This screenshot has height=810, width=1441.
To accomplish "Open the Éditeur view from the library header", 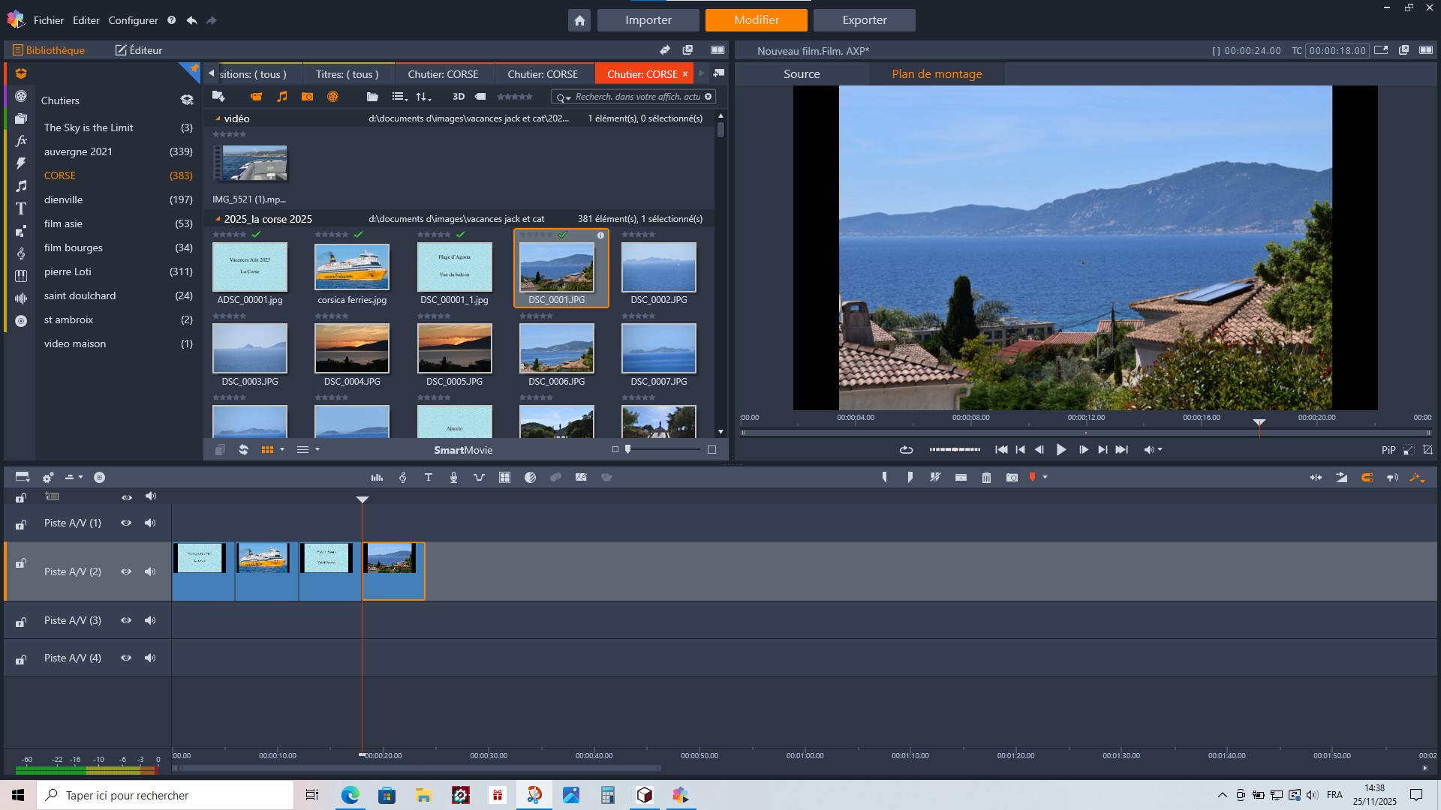I will [x=138, y=50].
